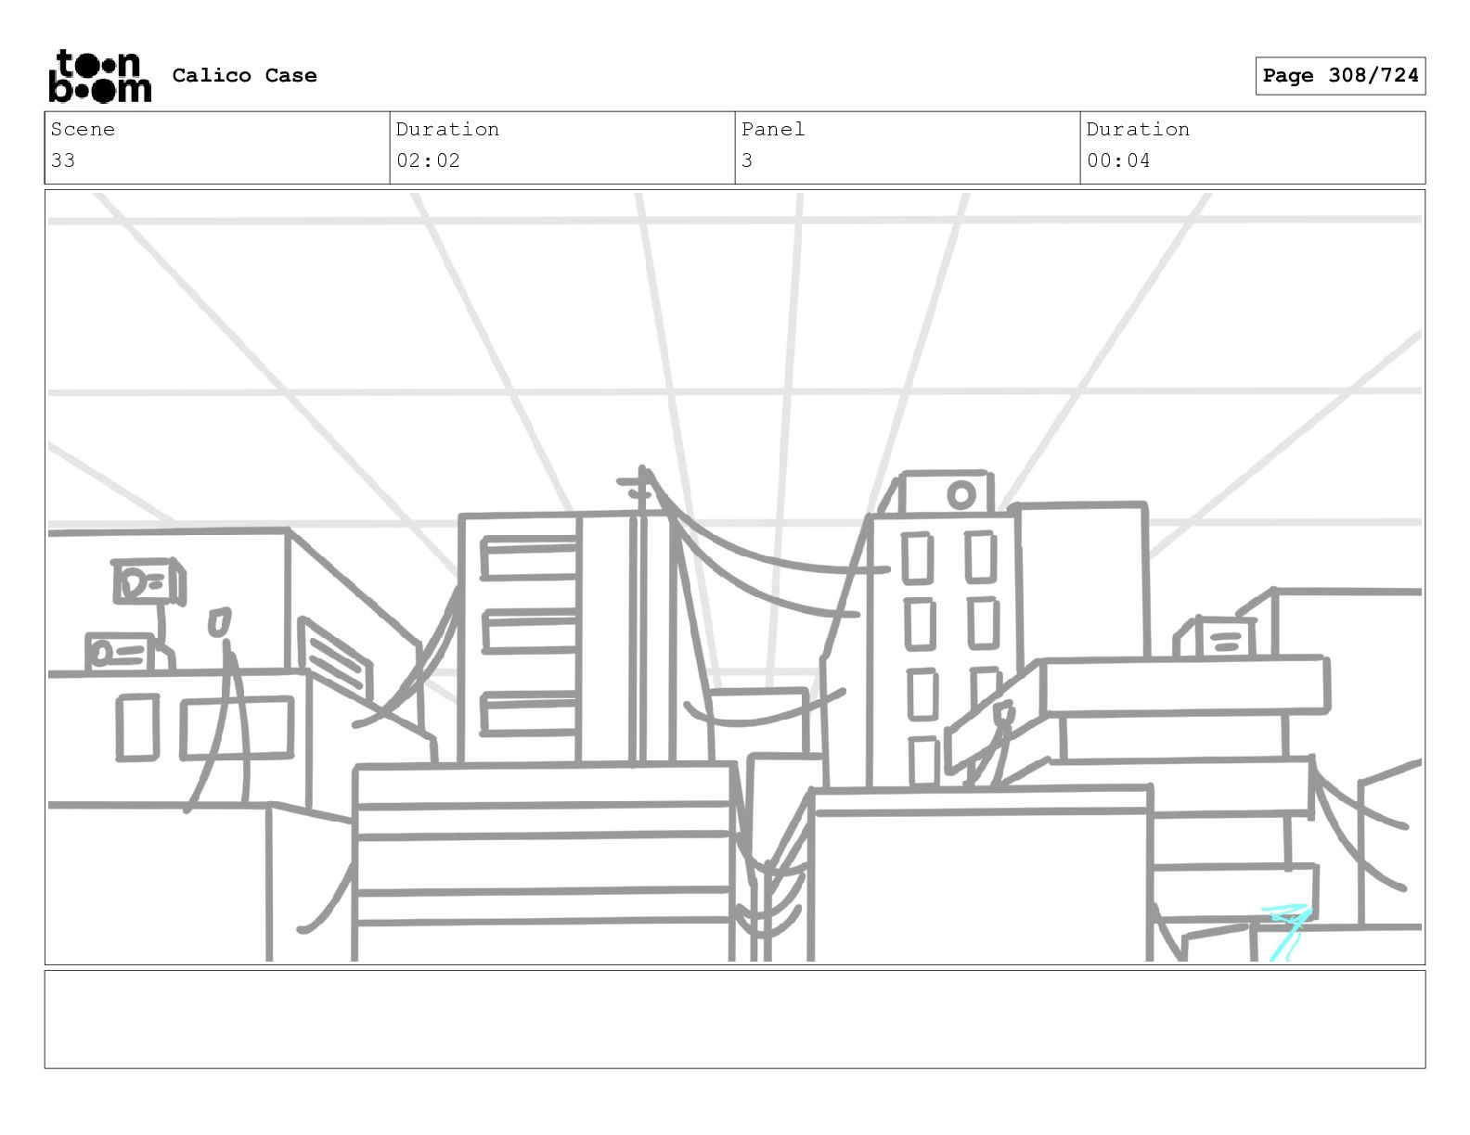
Task: Click the cyan scribble mark in the drawing
Action: pyautogui.click(x=1287, y=931)
